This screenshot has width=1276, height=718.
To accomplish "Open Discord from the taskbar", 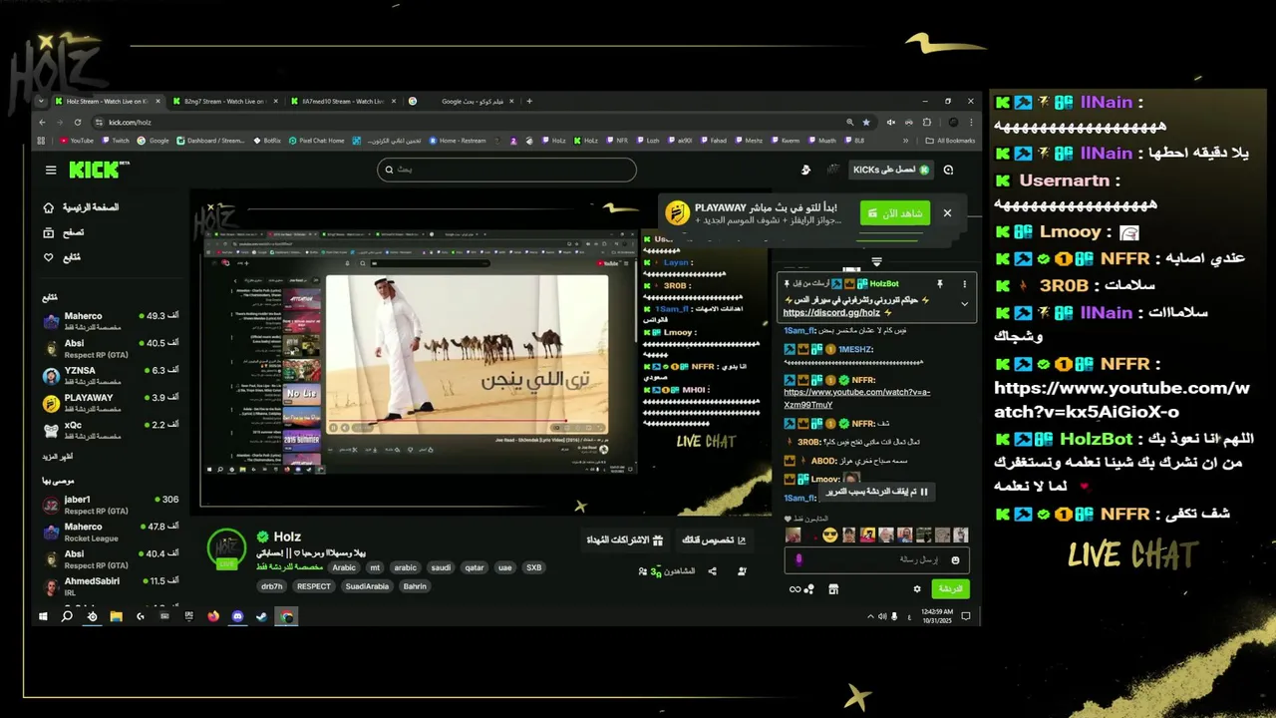I will click(237, 616).
